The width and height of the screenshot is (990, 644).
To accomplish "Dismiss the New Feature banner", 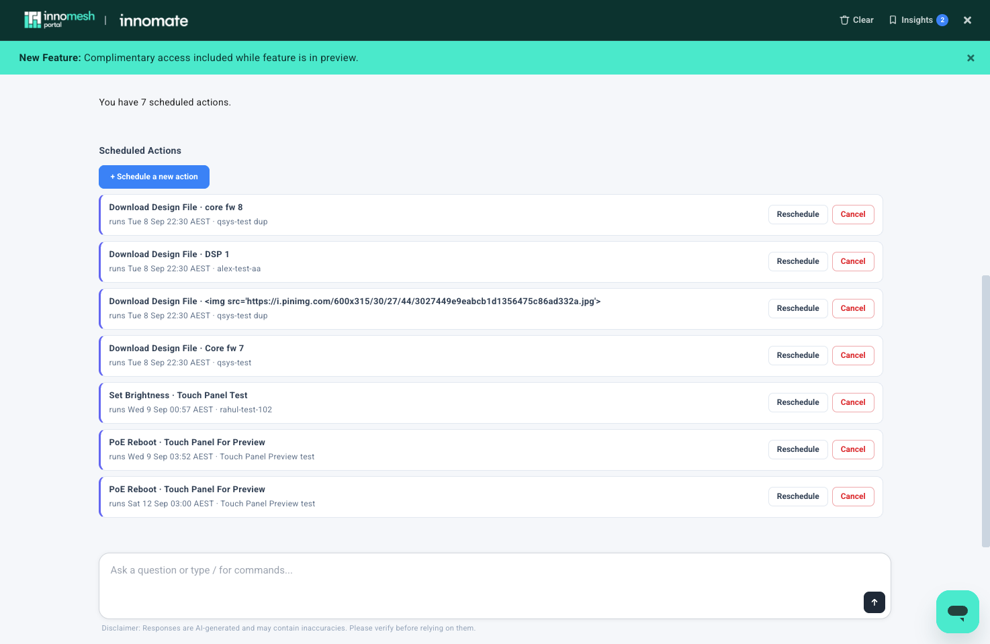I will coord(971,58).
